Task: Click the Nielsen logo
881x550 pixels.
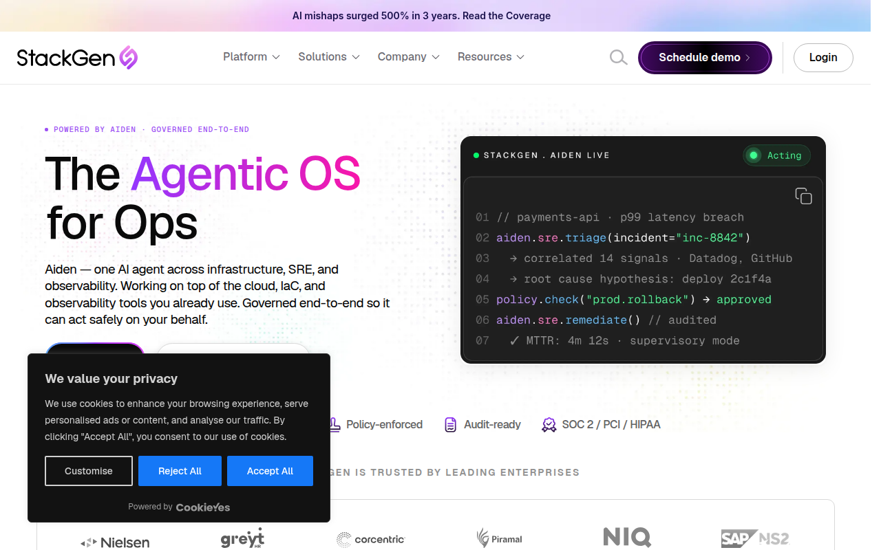Action: pos(115,542)
